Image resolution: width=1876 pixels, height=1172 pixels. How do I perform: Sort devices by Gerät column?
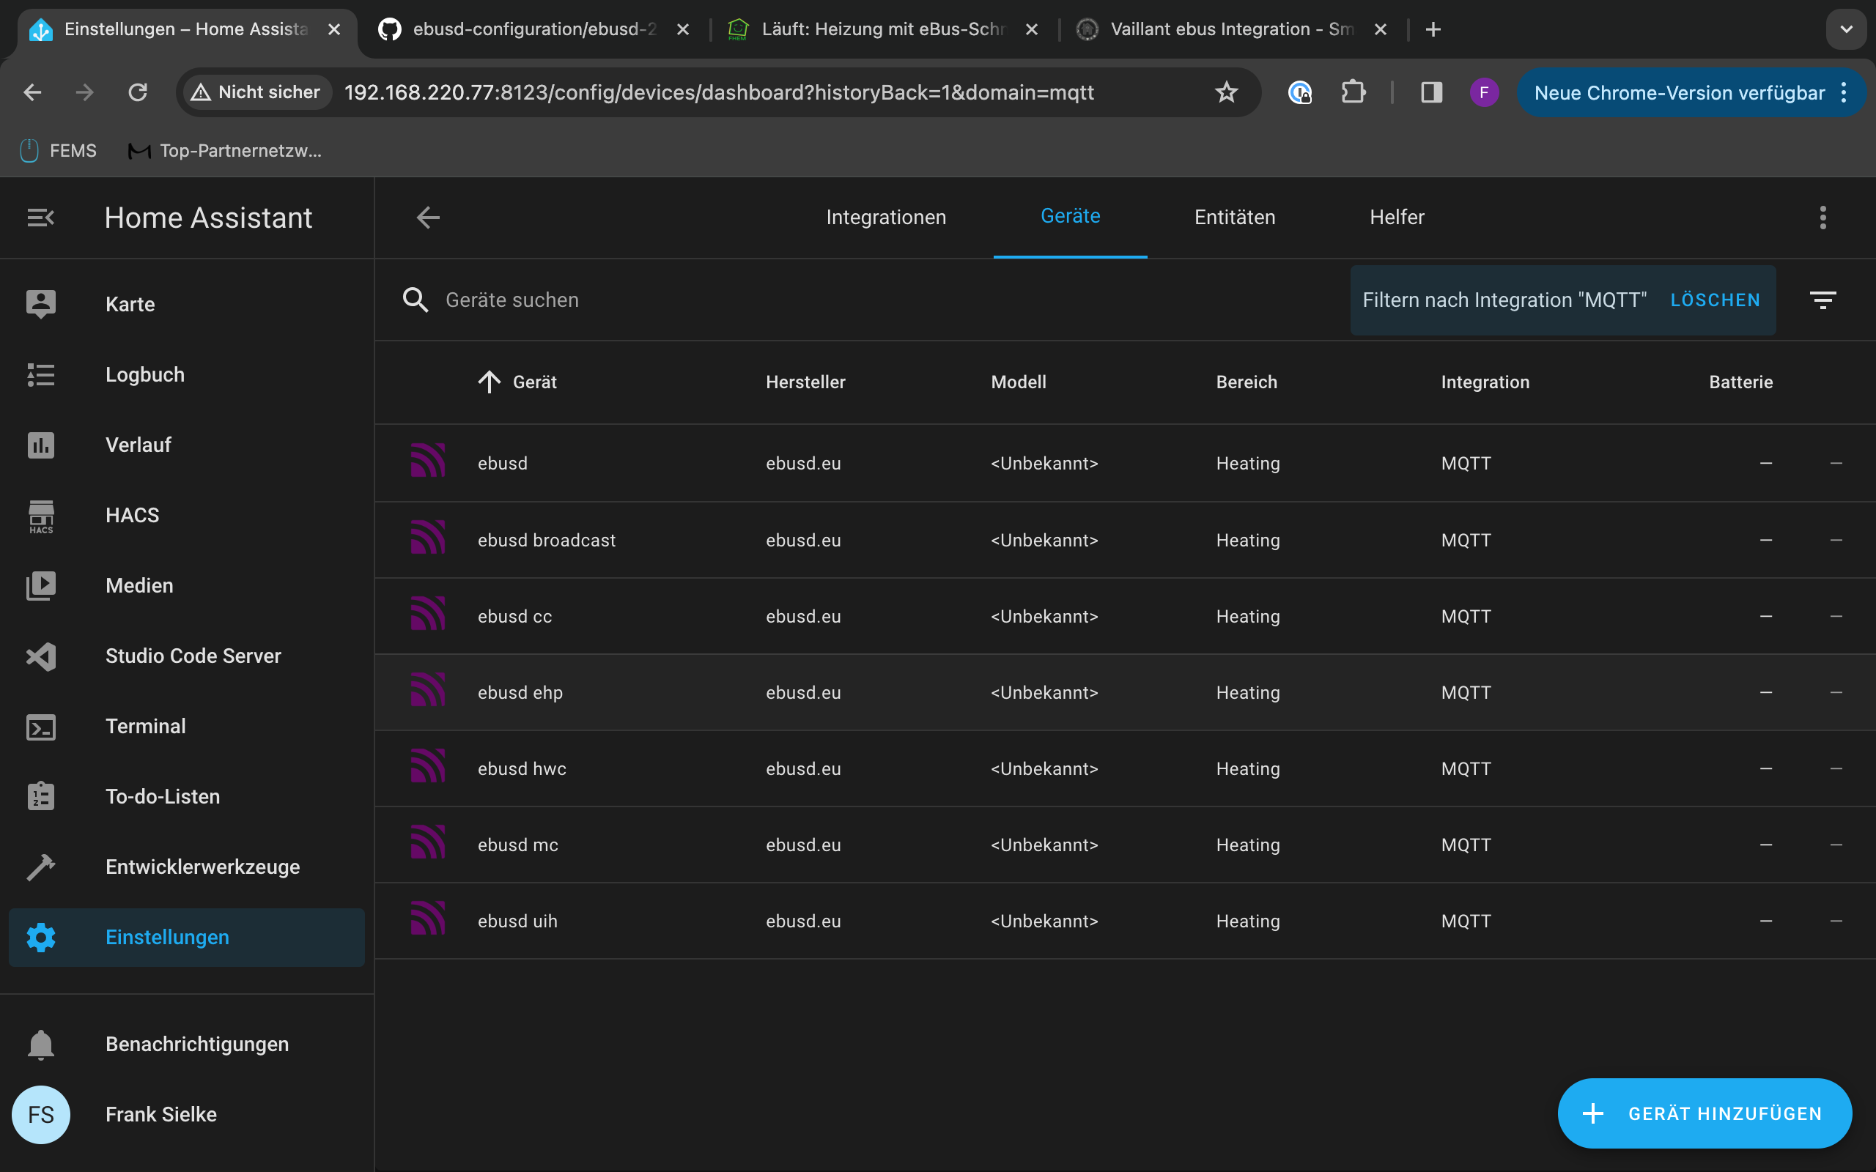(x=534, y=382)
